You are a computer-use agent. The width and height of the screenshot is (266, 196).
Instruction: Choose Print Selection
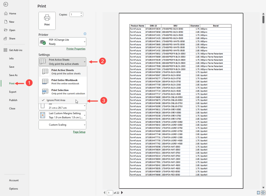point(62,92)
